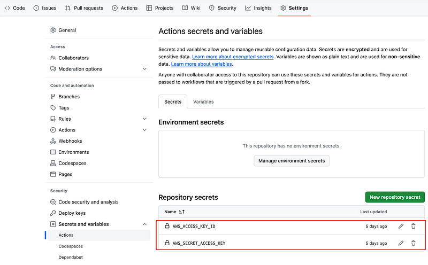Delete the AWS_ACCESS_KEY_ID secret trash icon

coord(413,227)
